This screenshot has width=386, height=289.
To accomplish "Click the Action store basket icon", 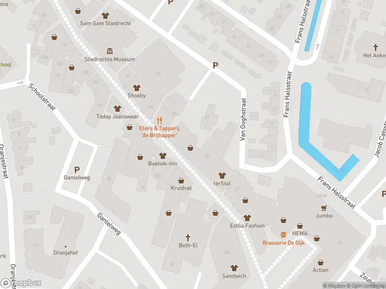I will coord(320,263).
